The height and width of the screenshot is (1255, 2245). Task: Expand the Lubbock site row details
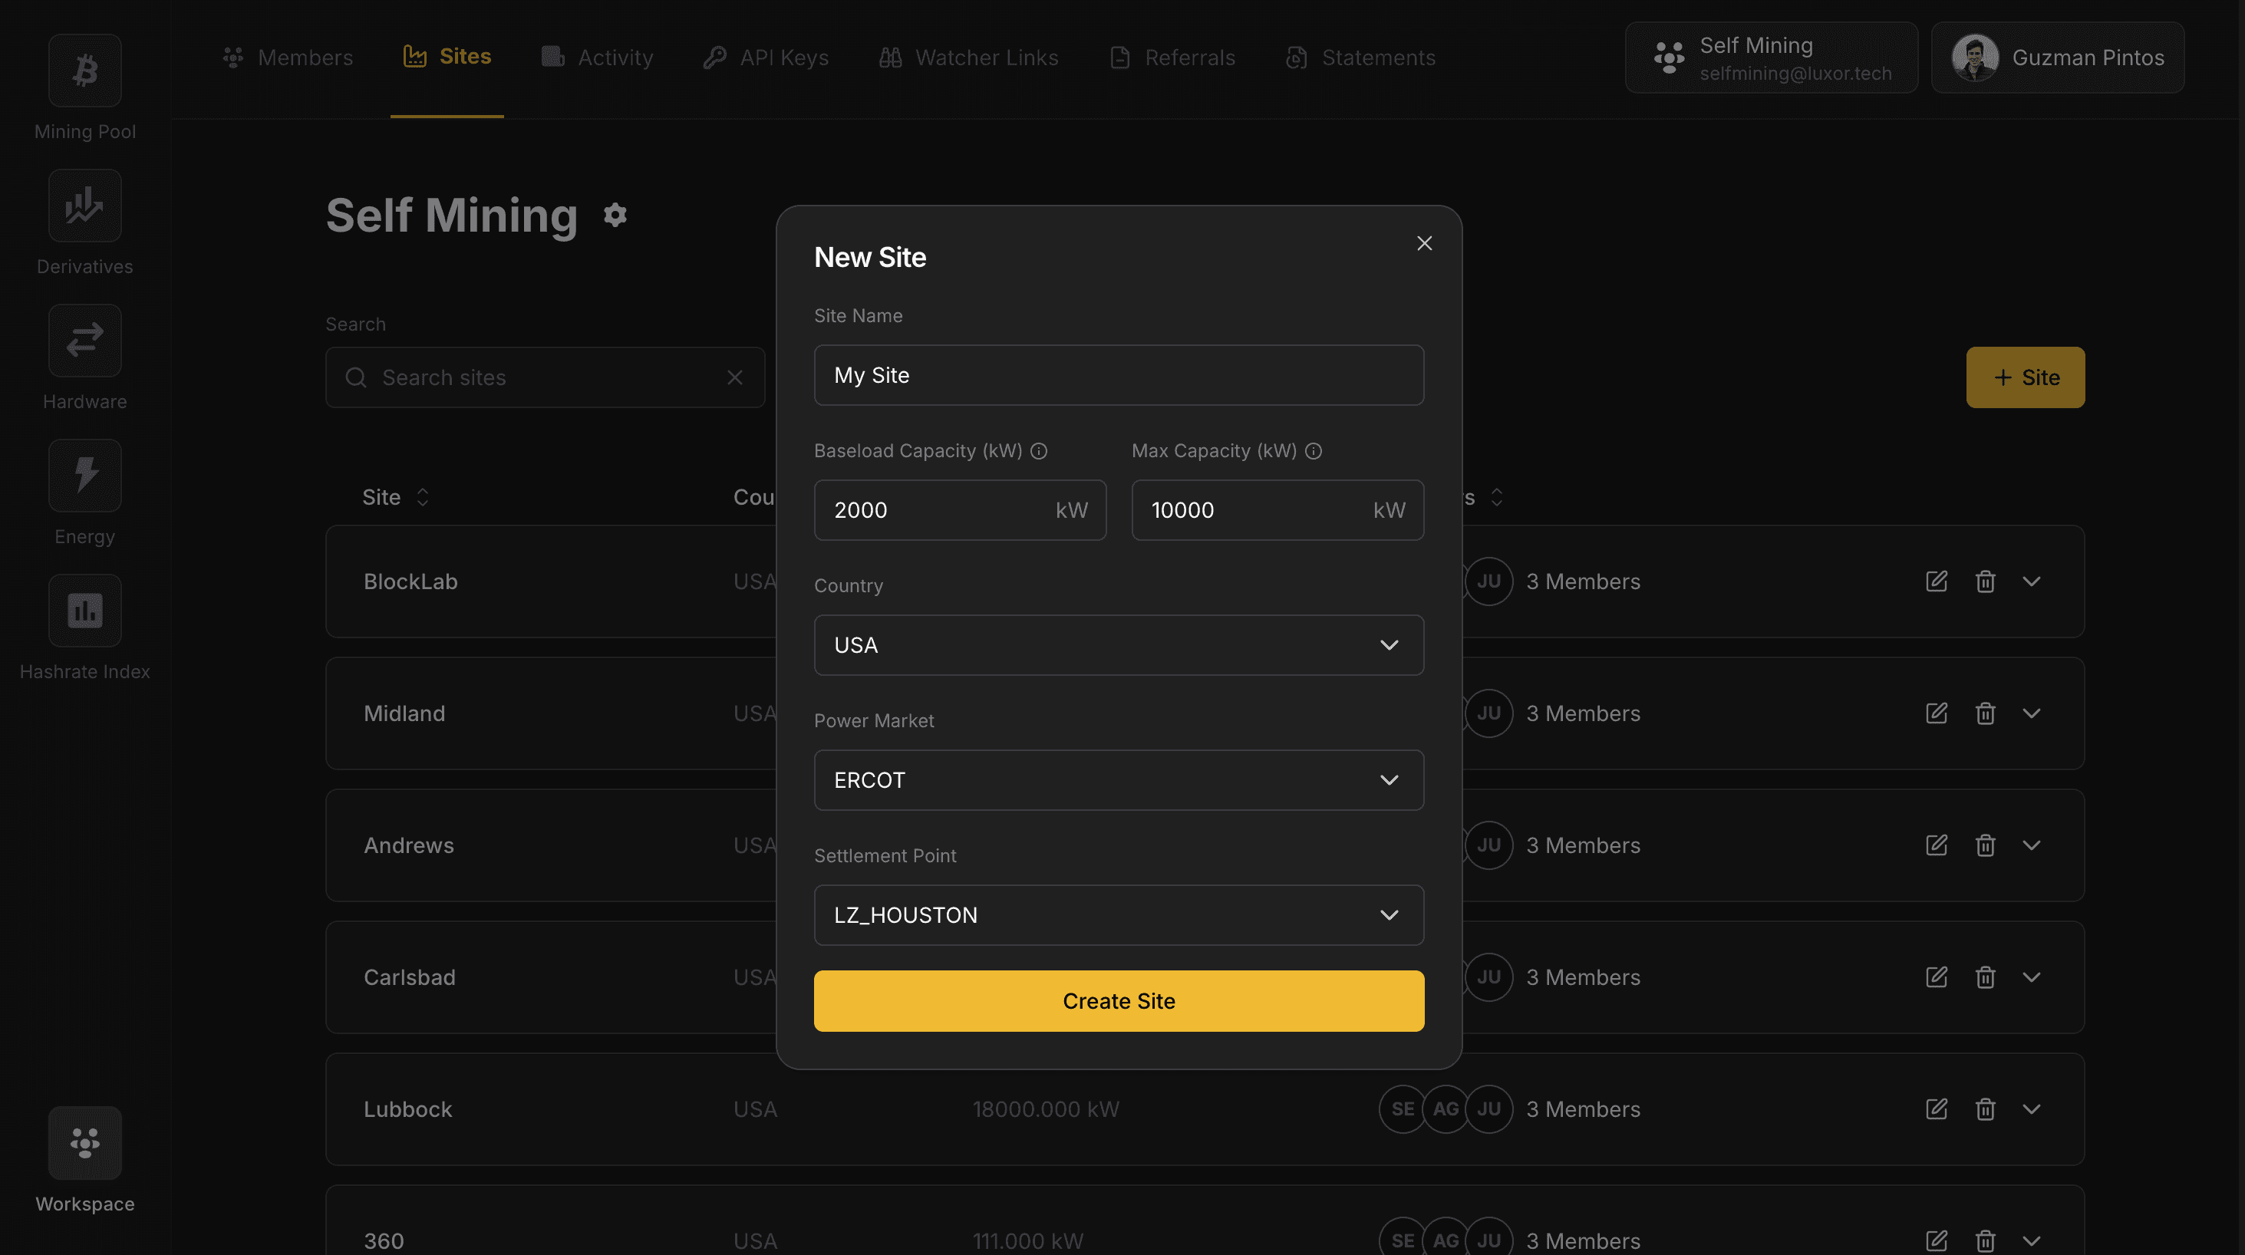(2032, 1108)
